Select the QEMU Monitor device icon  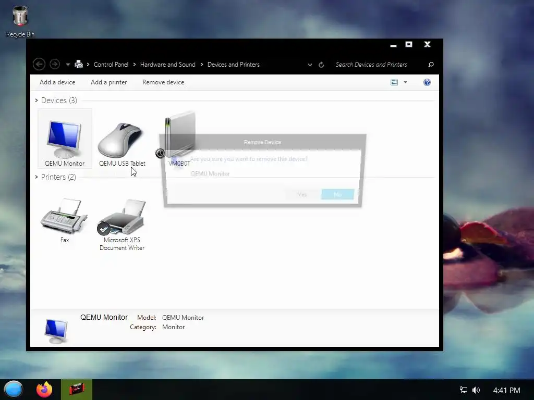[64, 139]
